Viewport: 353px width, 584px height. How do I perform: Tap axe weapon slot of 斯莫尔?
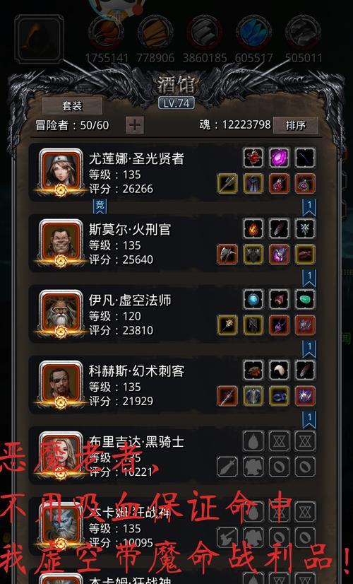point(227,254)
